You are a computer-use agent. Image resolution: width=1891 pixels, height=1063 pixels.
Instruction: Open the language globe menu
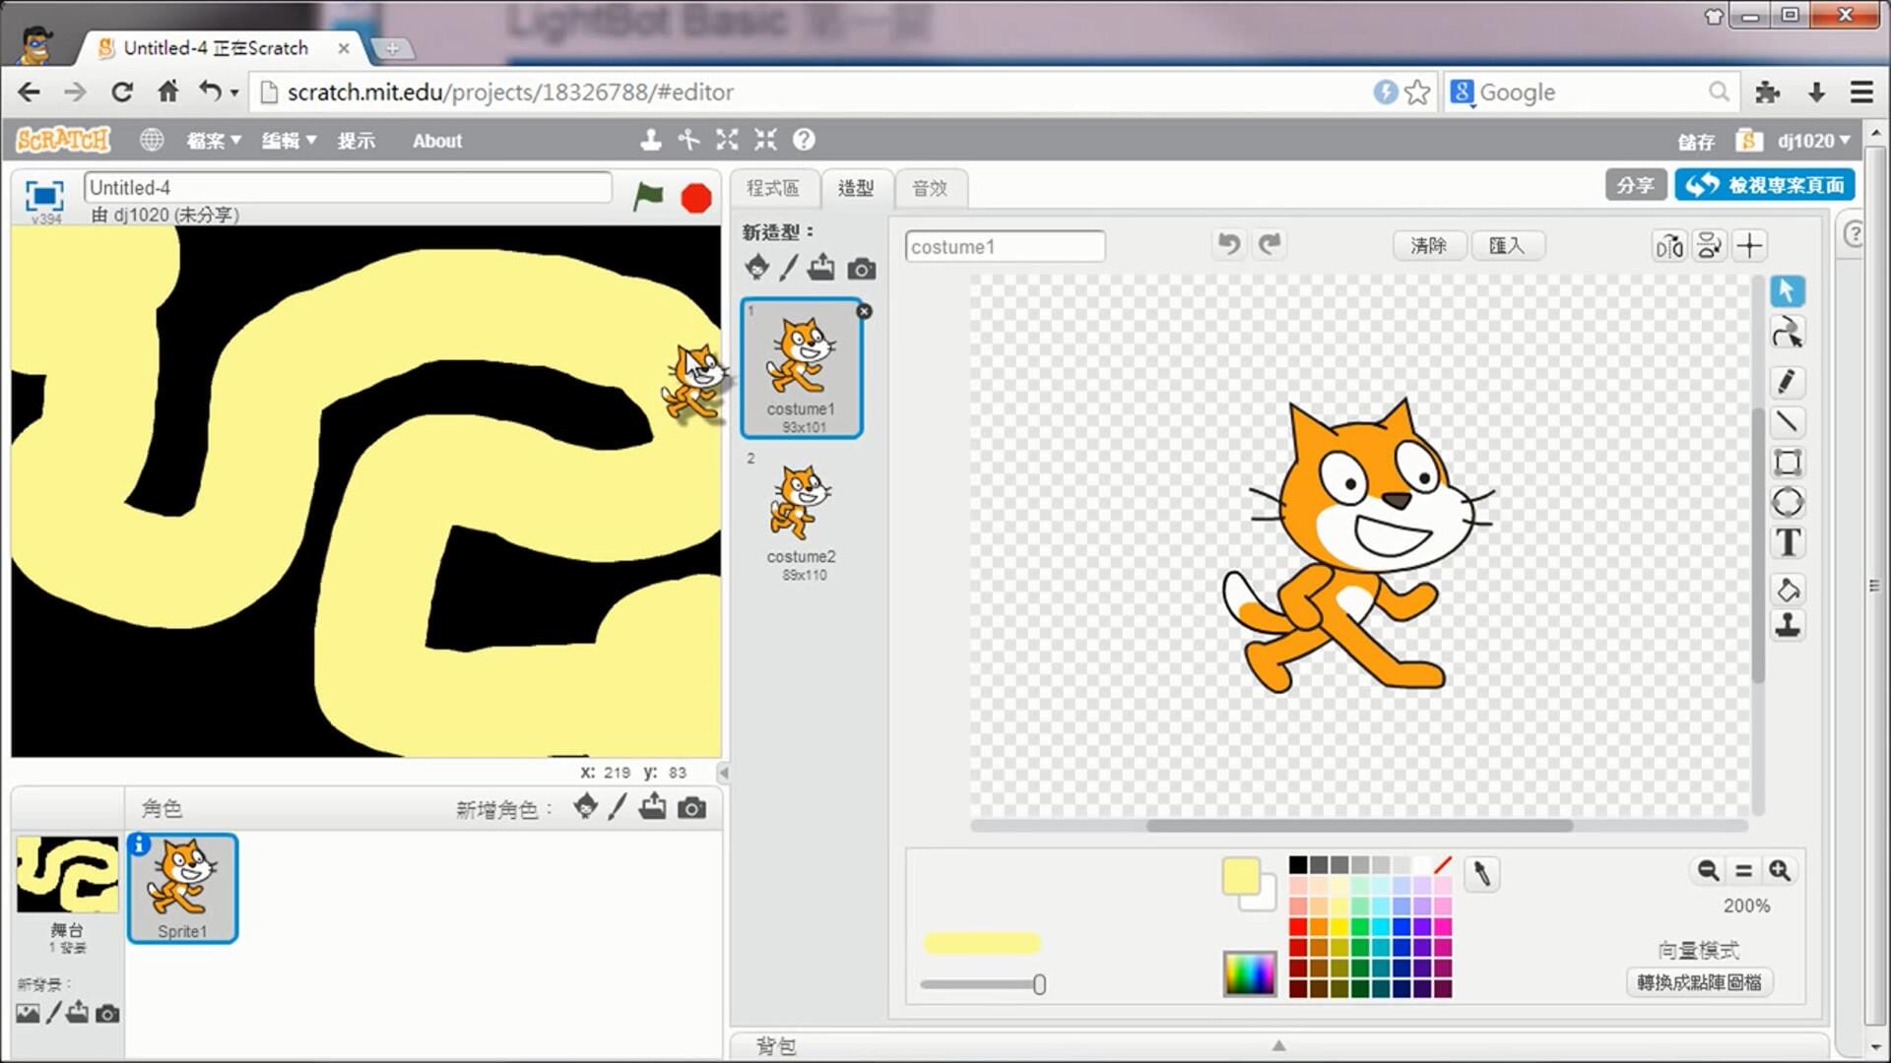151,140
